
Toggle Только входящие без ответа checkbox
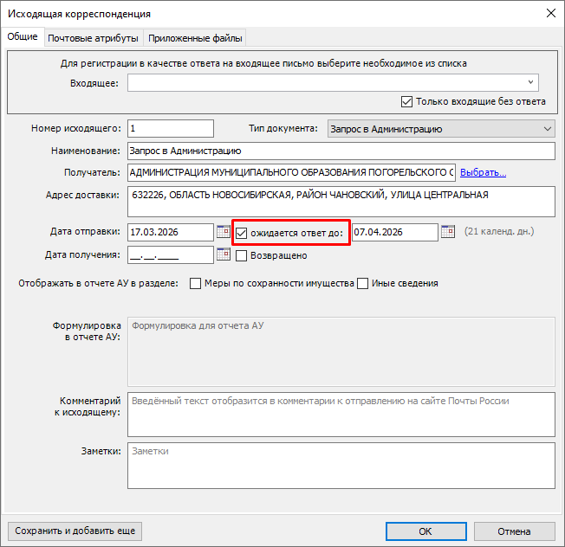[407, 101]
